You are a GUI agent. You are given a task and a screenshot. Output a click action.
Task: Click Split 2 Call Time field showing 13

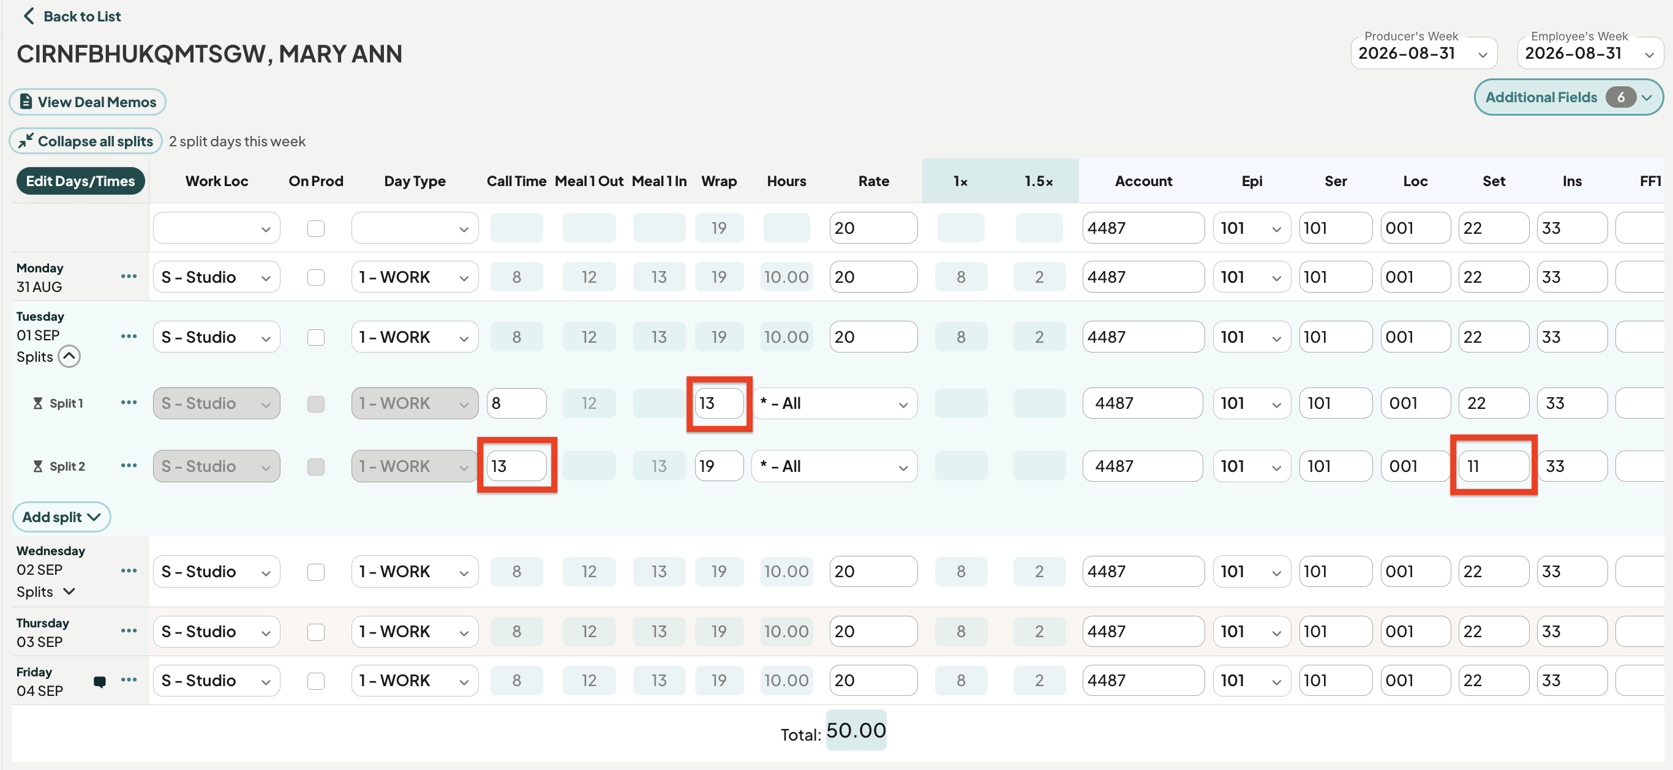click(x=516, y=466)
